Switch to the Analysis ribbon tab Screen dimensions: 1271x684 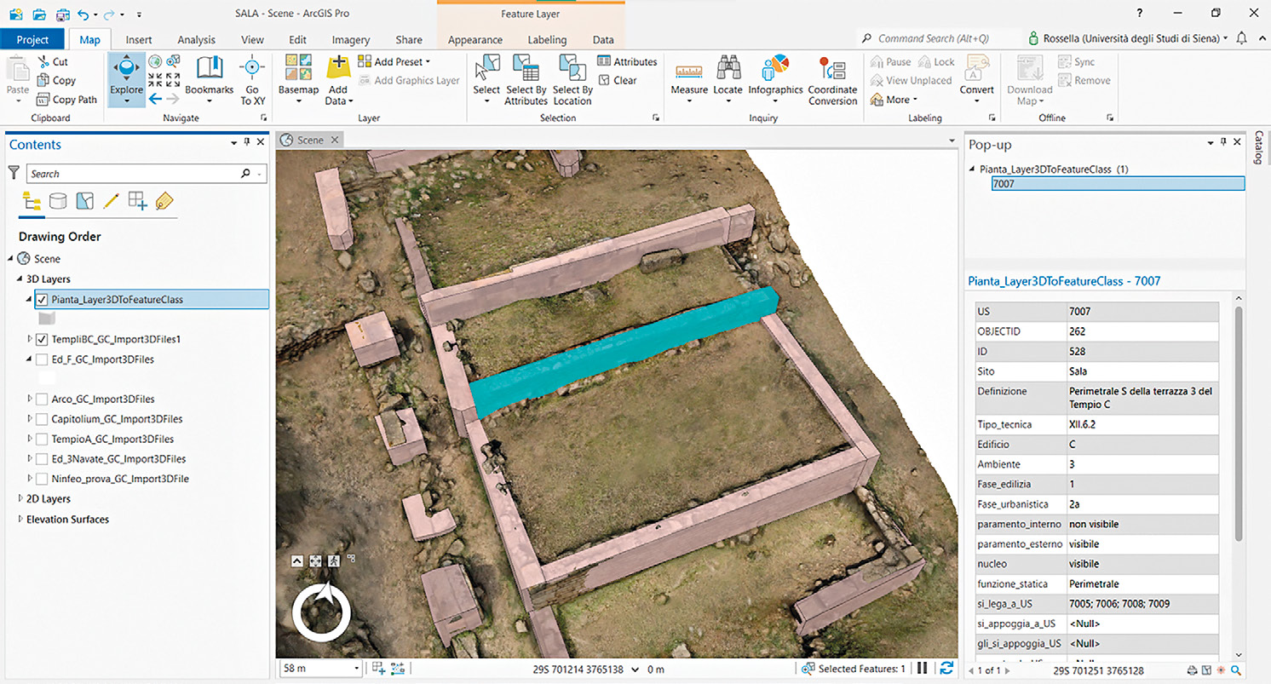[x=196, y=40]
